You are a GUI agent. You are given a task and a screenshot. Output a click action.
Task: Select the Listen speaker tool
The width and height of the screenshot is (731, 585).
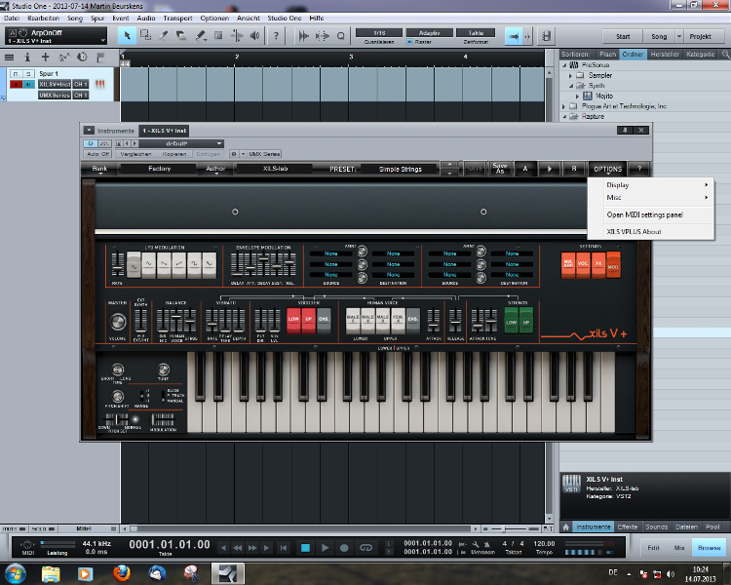pyautogui.click(x=255, y=36)
